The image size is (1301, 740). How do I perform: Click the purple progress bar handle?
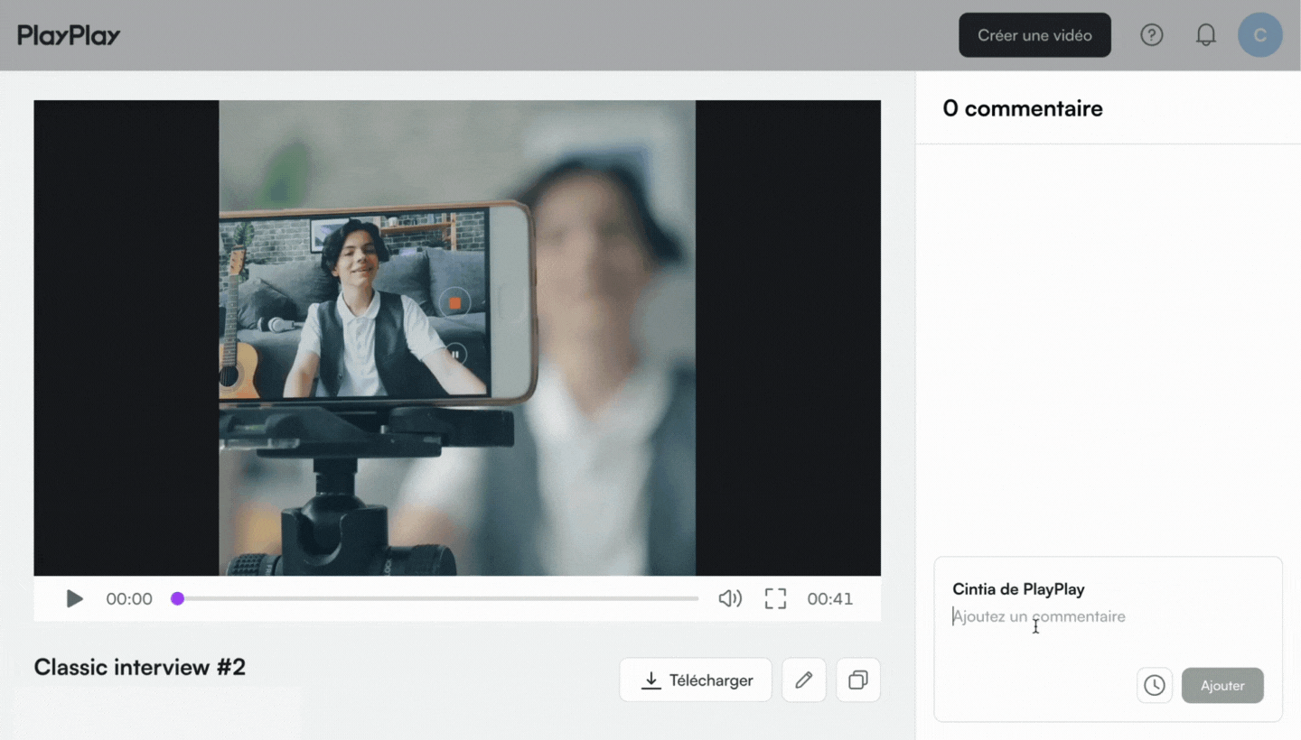coord(178,598)
